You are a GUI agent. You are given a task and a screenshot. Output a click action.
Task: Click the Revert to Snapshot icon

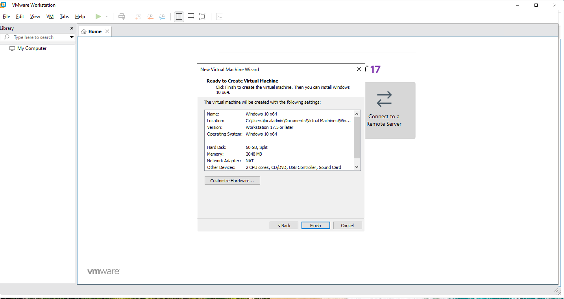point(150,17)
